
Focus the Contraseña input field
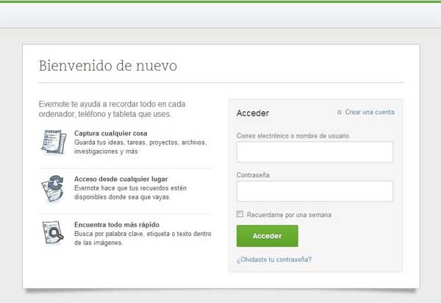pyautogui.click(x=315, y=191)
